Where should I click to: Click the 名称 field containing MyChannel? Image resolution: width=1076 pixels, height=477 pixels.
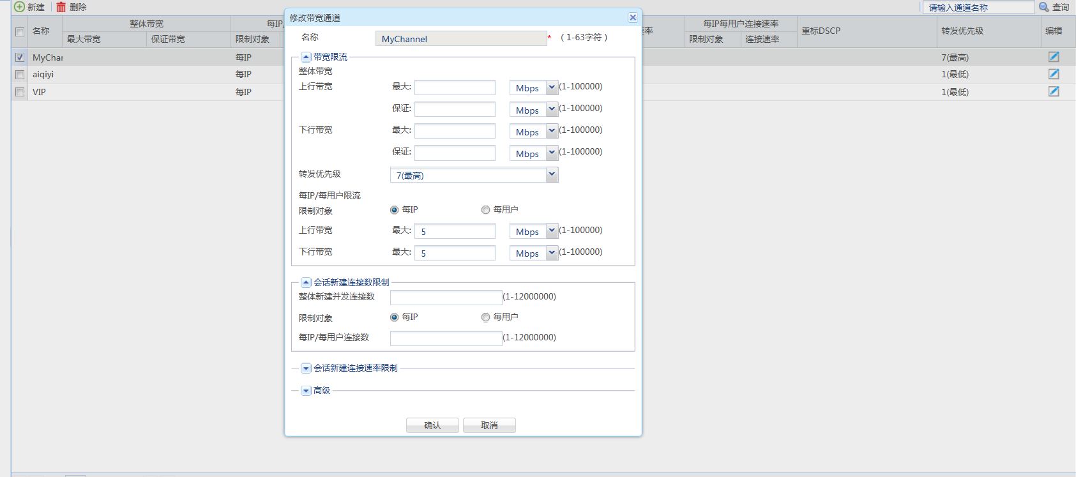(x=461, y=38)
